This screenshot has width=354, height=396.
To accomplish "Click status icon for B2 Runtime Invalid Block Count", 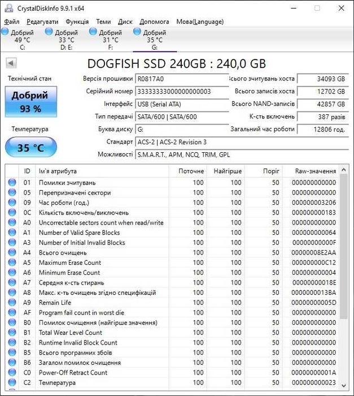I will tap(12, 342).
